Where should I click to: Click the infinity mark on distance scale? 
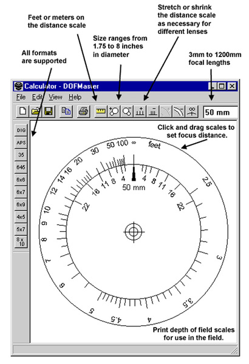tap(134, 143)
